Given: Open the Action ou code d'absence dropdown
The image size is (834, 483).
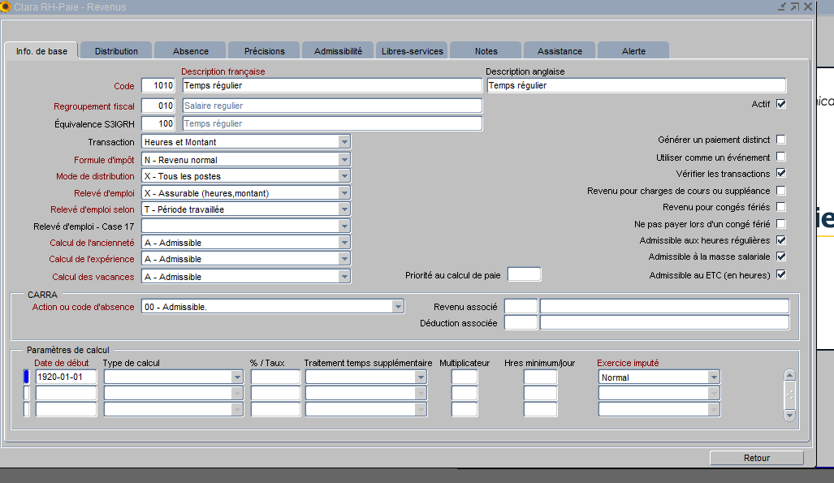Looking at the screenshot, I should click(398, 307).
